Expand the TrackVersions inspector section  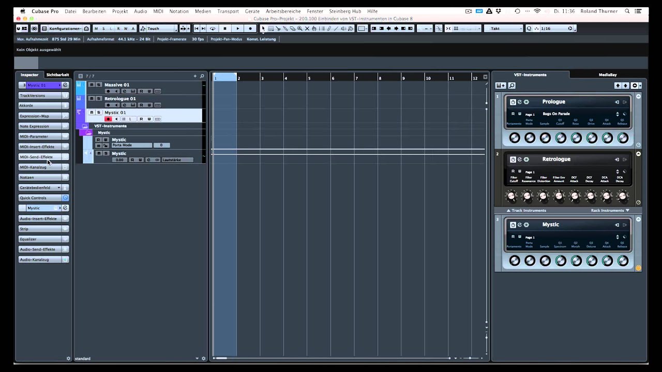pos(43,96)
